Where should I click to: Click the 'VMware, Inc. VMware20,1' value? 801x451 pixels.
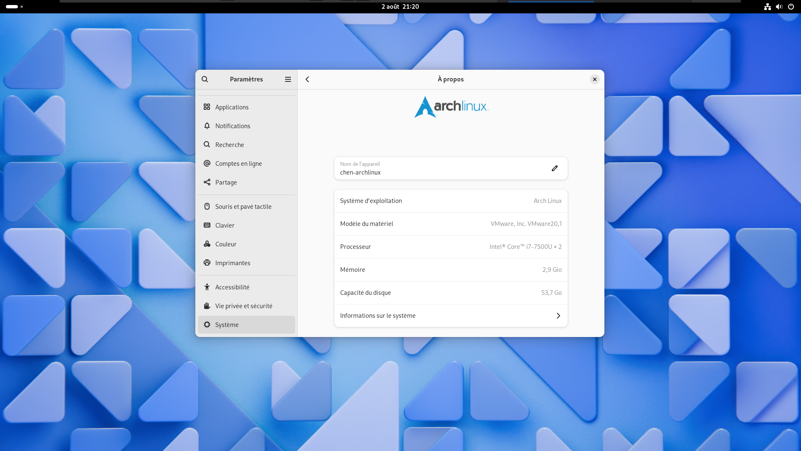(x=526, y=224)
